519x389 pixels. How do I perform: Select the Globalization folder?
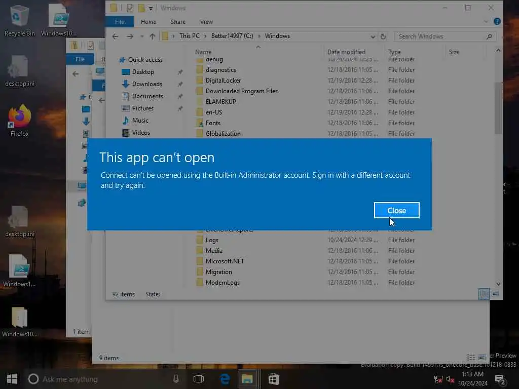[x=223, y=133]
